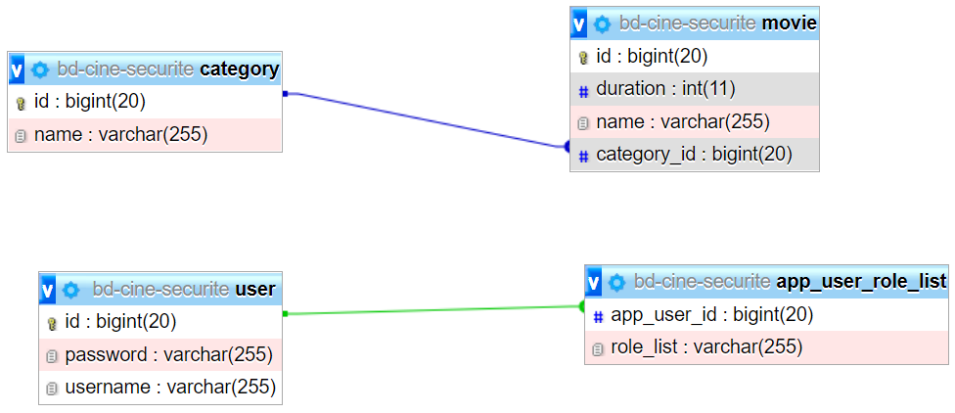Click the blue relation line between category and movie
The image size is (955, 413).
coord(427,120)
